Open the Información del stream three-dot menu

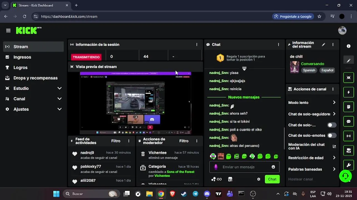(333, 44)
